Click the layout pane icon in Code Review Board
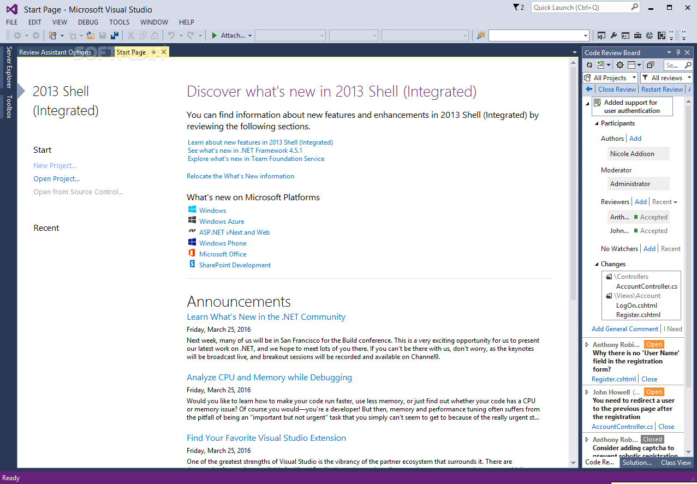The image size is (697, 484). click(632, 65)
